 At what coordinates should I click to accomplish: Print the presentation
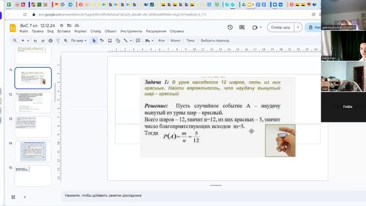[50, 41]
